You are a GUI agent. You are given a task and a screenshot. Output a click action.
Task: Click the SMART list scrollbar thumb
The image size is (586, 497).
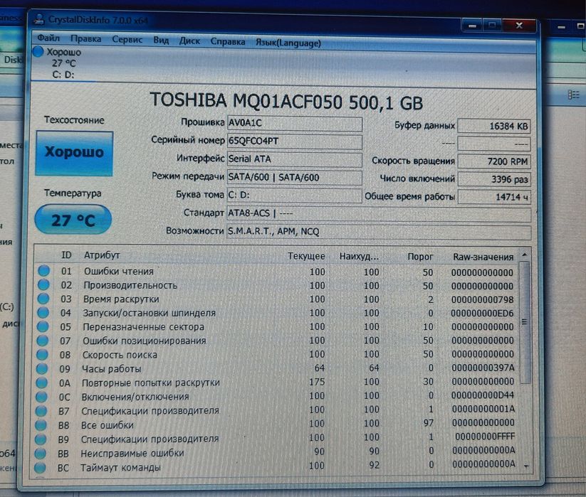click(x=525, y=322)
